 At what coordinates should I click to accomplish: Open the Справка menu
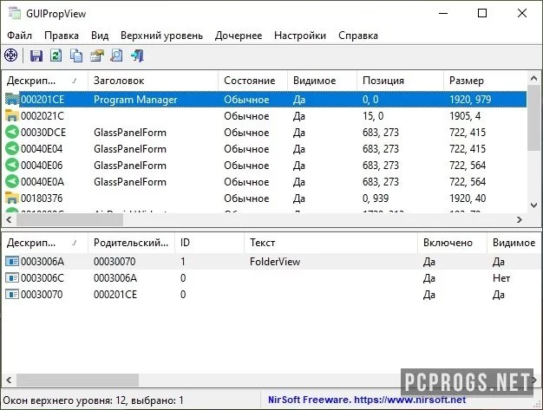pos(358,36)
